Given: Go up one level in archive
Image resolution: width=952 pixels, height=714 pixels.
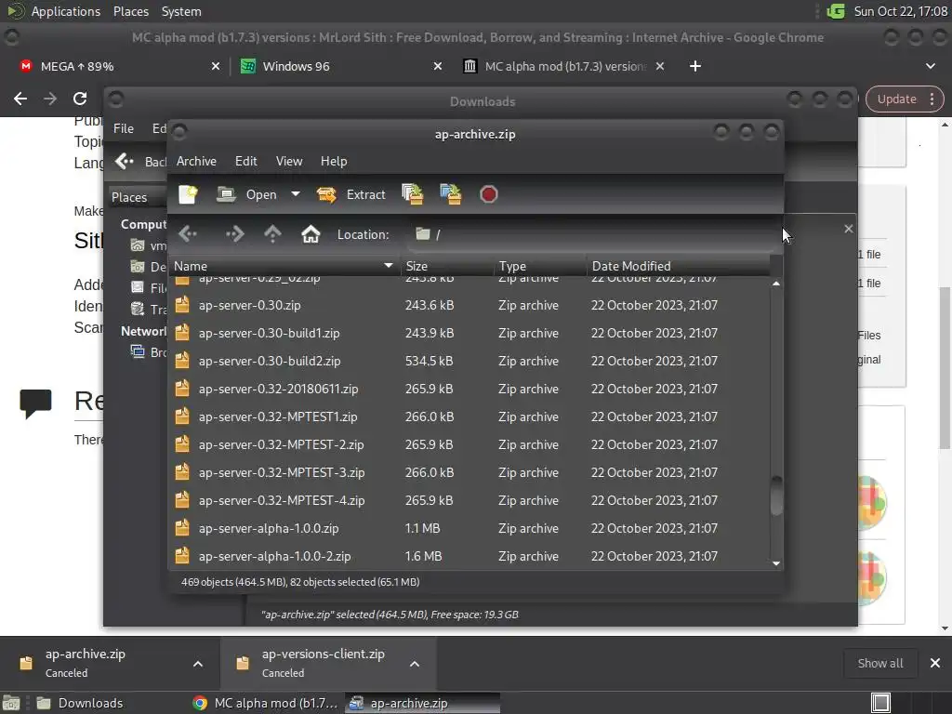Looking at the screenshot, I should pos(272,233).
